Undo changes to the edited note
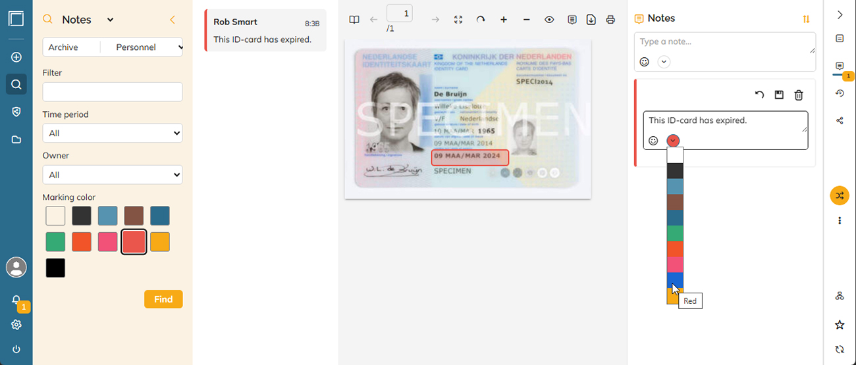This screenshot has height=365, width=856. tap(759, 95)
